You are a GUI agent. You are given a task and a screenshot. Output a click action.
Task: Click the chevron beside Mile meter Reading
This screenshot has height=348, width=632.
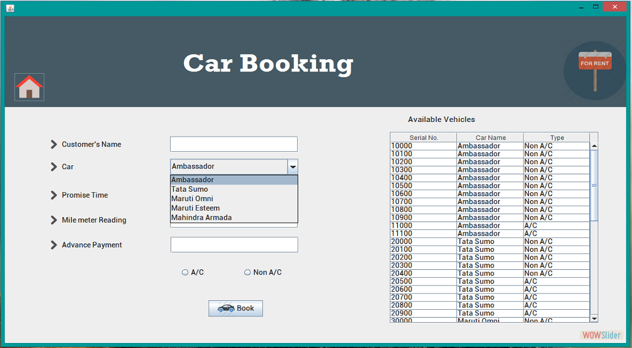pos(53,220)
